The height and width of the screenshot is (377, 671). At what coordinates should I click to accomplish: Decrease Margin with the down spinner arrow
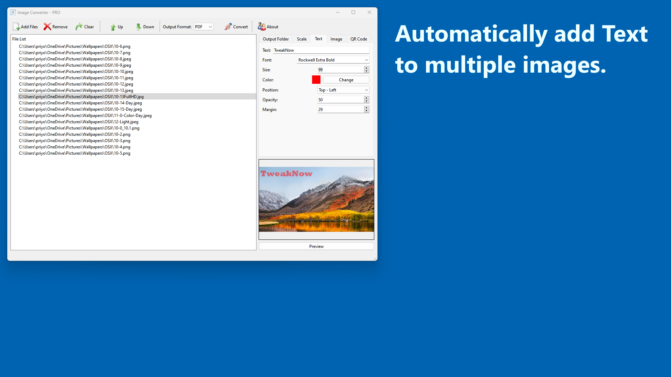click(366, 111)
